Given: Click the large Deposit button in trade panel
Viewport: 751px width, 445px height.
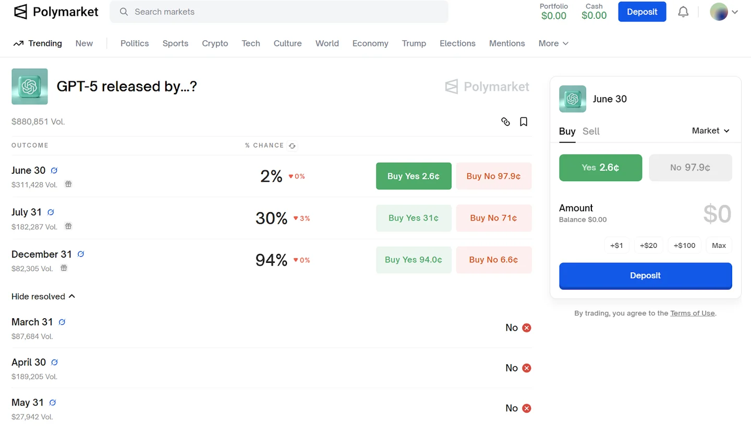Looking at the screenshot, I should point(646,275).
